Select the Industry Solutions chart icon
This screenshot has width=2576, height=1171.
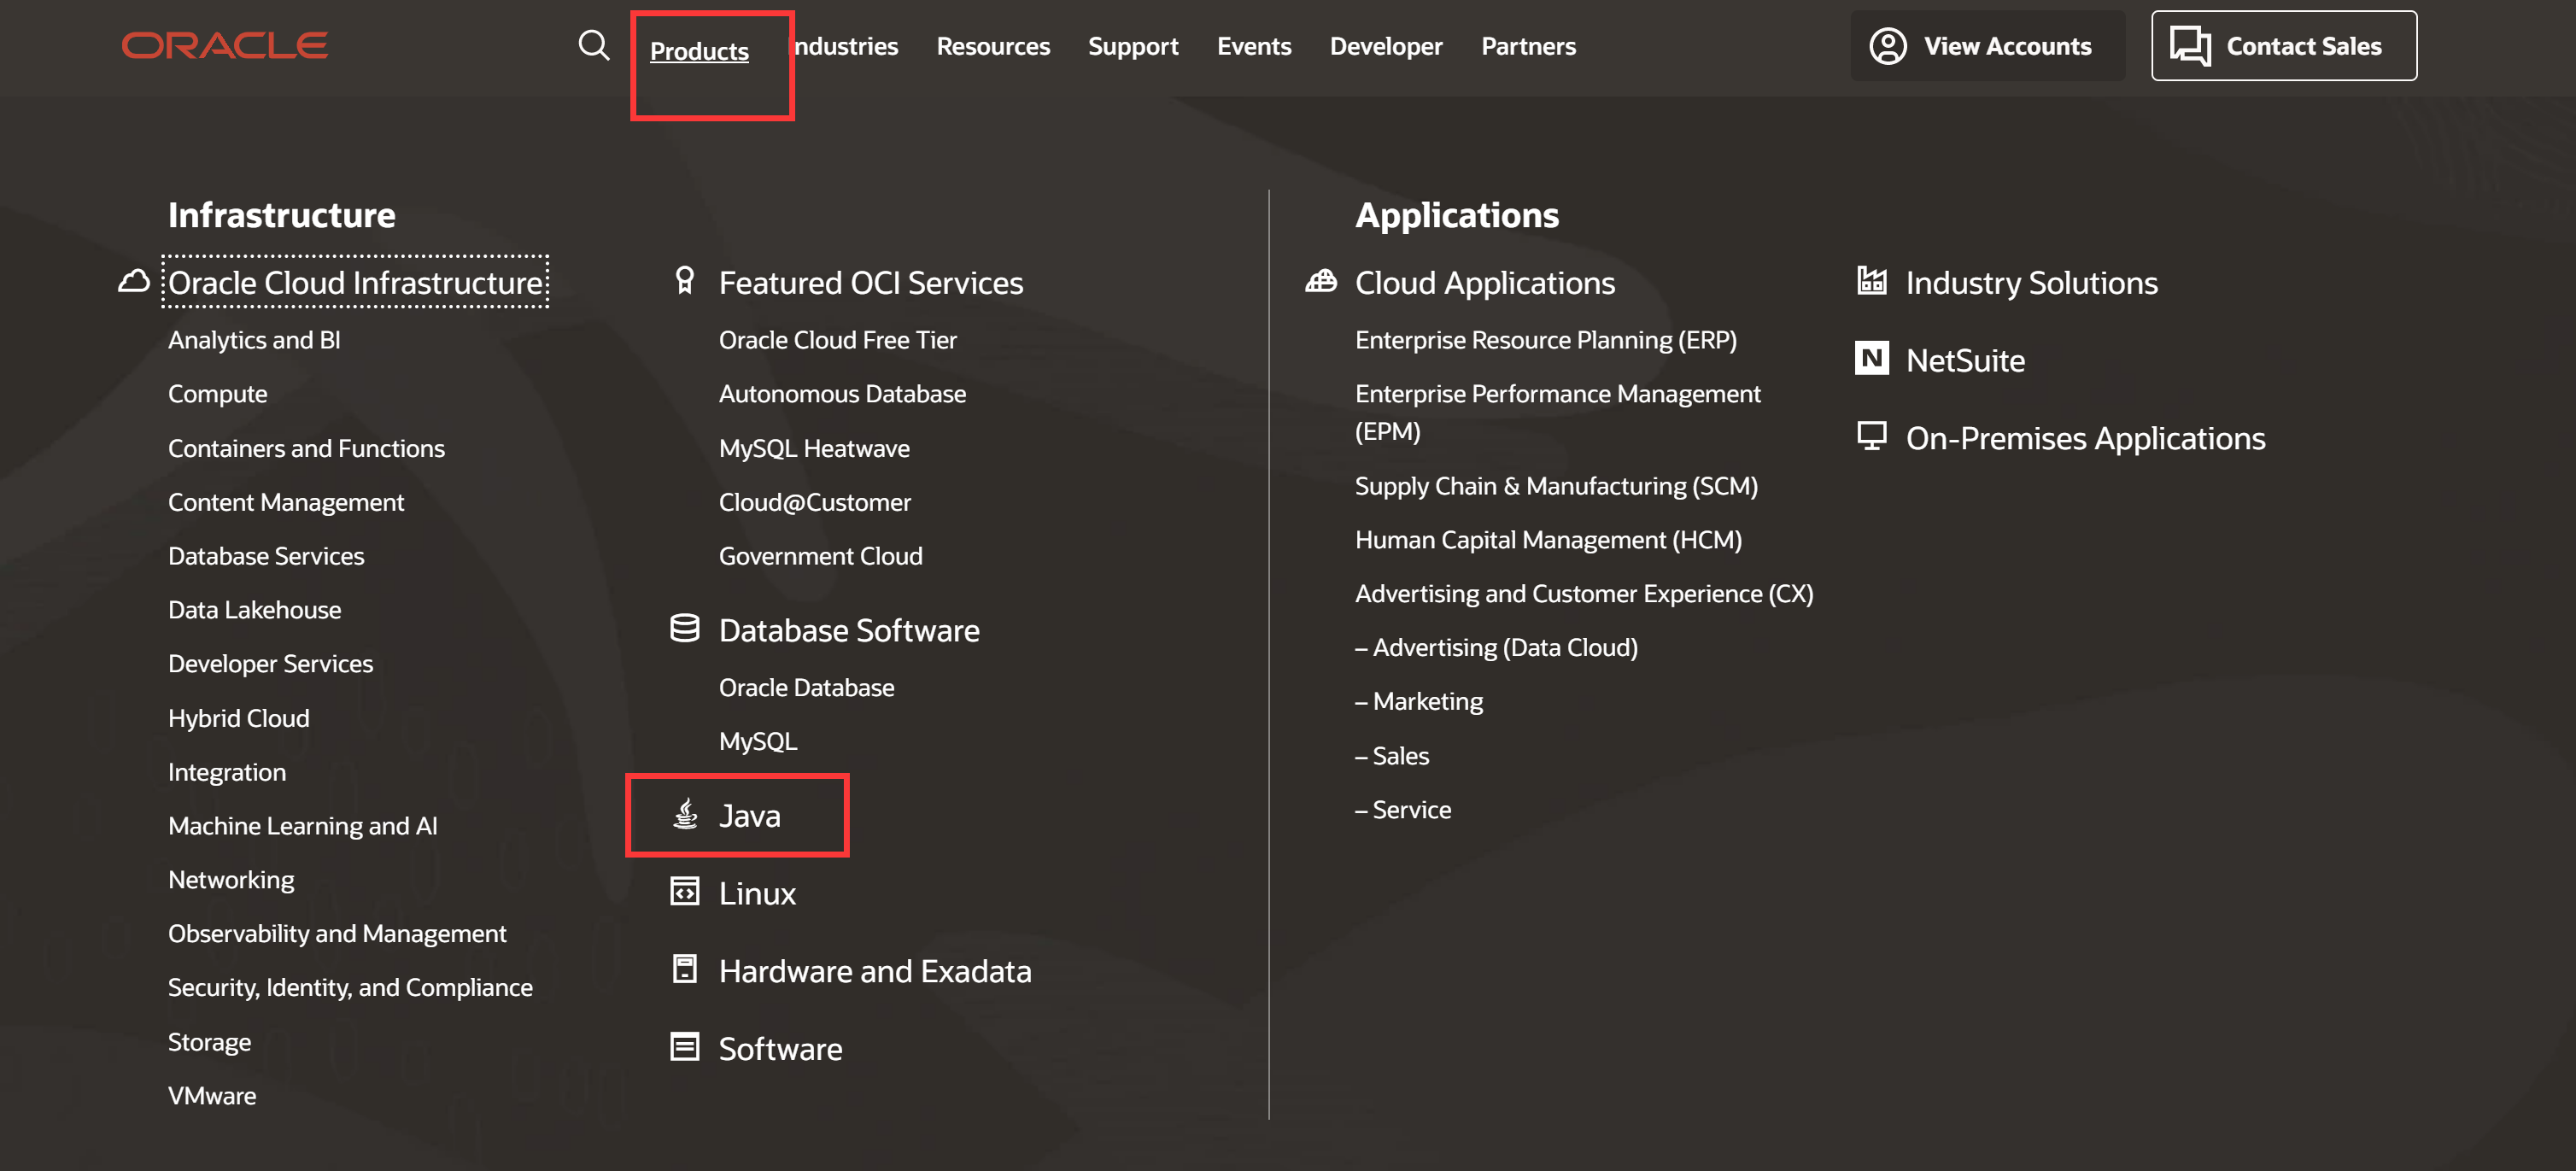point(1871,281)
